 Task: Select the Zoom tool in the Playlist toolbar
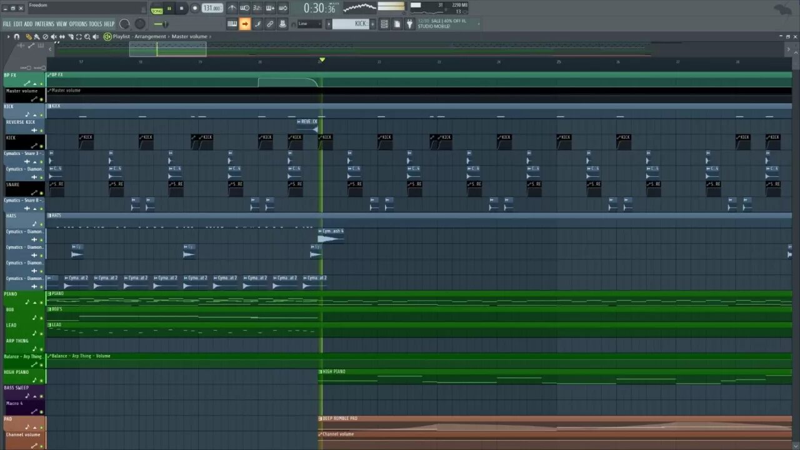(x=87, y=36)
